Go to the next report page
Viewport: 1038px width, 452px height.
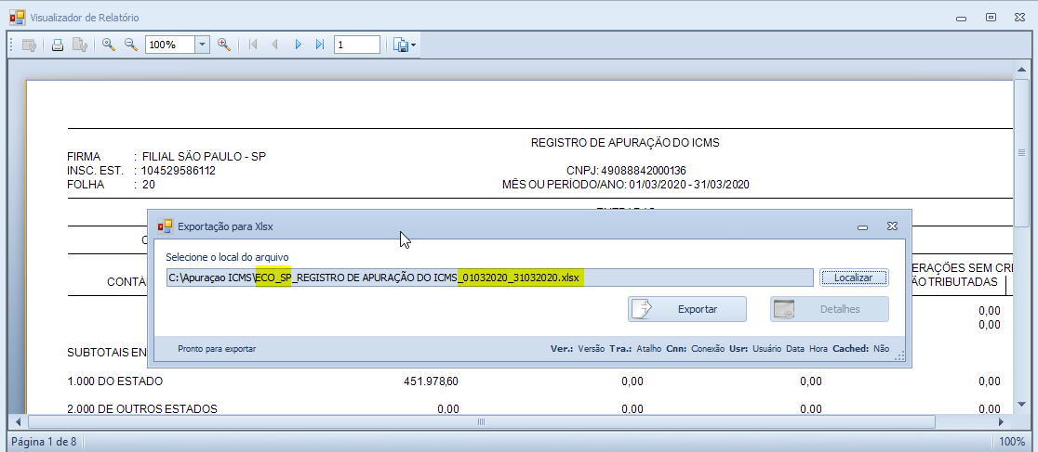(x=298, y=45)
